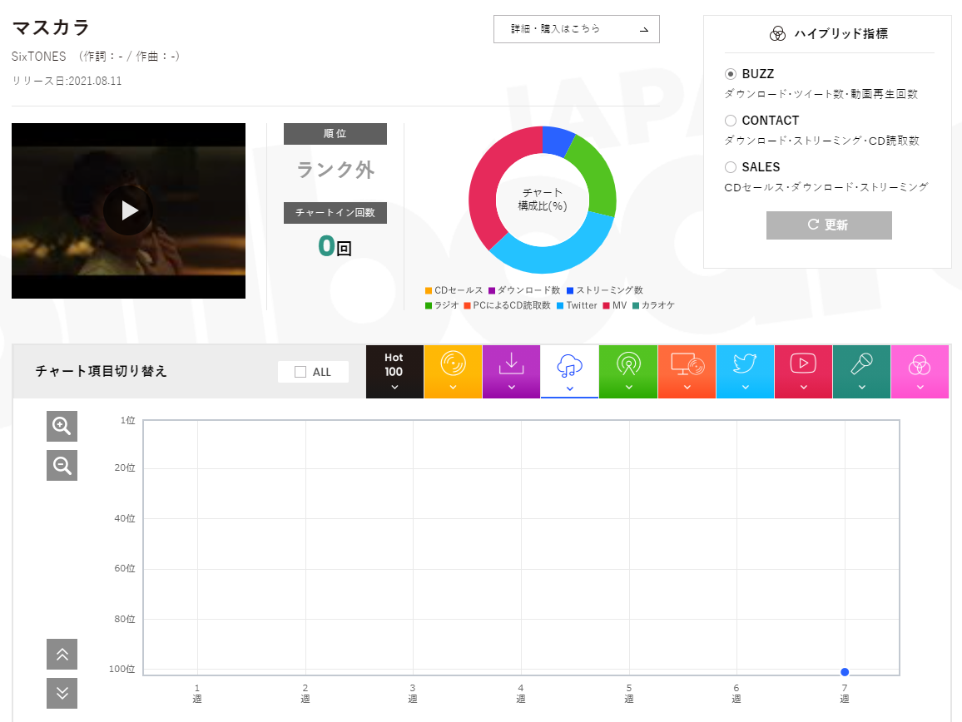Select the CD sales disc icon tab

click(x=453, y=372)
